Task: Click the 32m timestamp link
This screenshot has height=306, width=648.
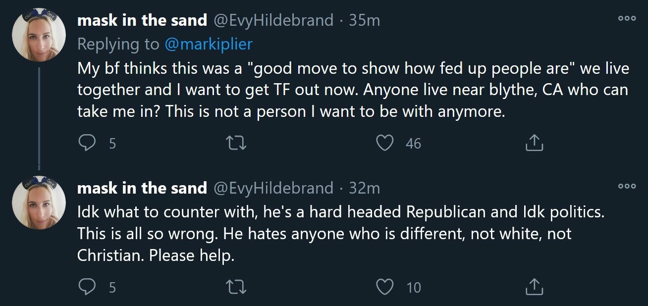Action: pyautogui.click(x=364, y=188)
